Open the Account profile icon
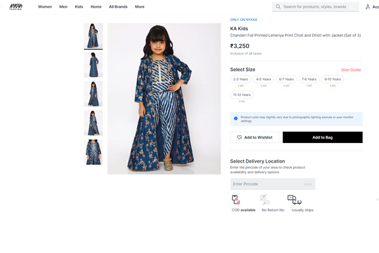The width and height of the screenshot is (379, 253). [x=368, y=7]
